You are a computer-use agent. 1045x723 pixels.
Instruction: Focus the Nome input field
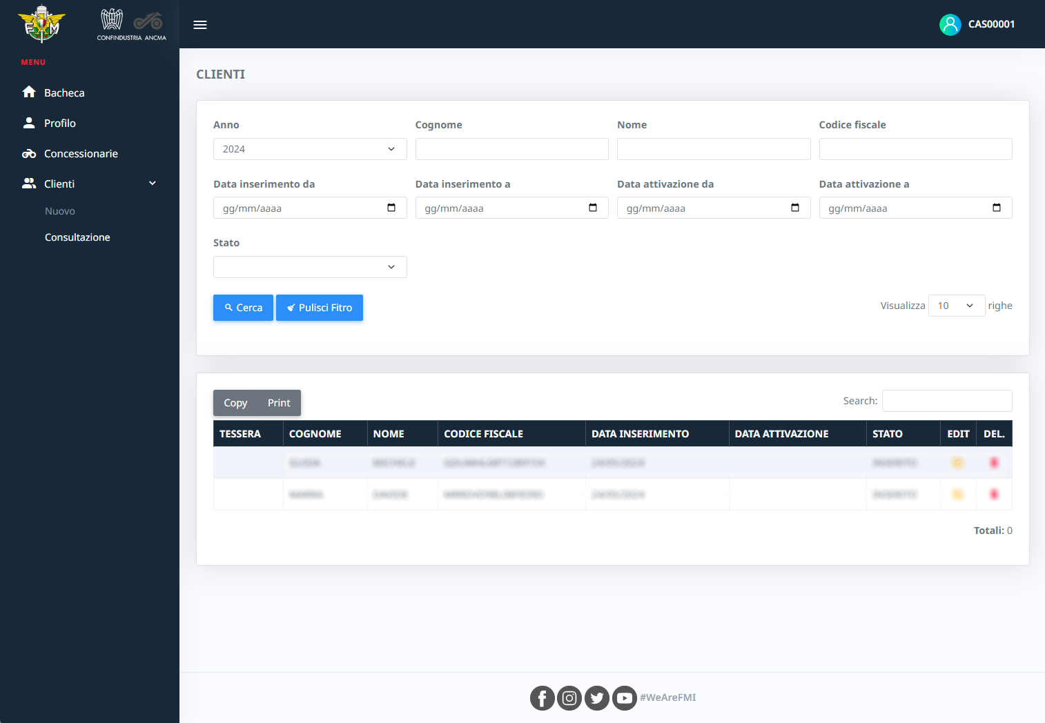point(714,149)
